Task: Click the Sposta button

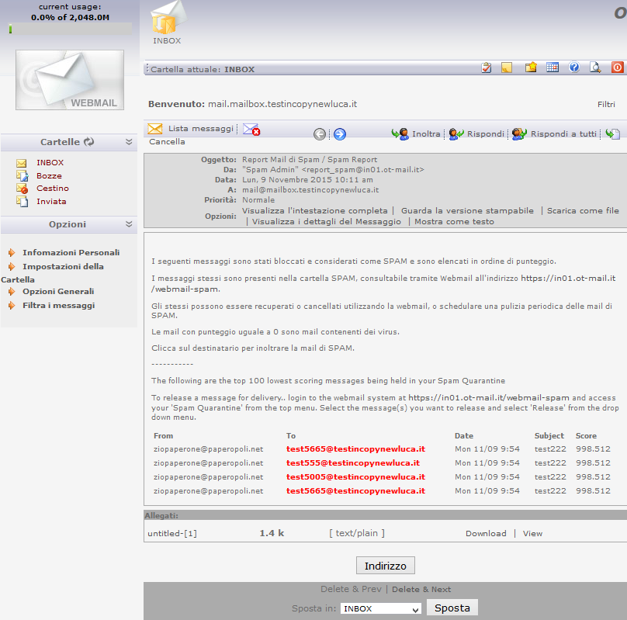Action: (452, 607)
